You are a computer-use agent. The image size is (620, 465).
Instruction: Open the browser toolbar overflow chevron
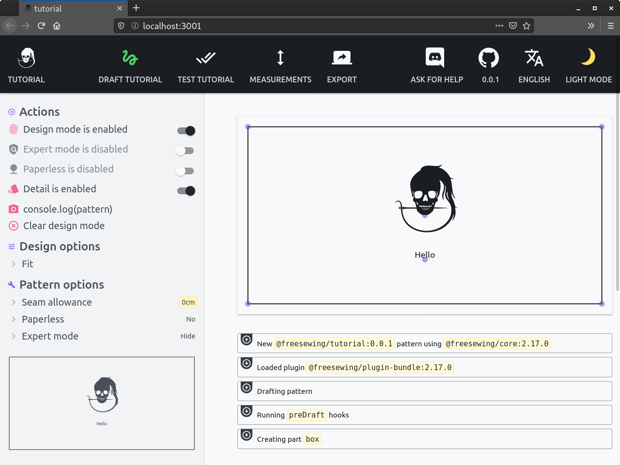(x=591, y=26)
